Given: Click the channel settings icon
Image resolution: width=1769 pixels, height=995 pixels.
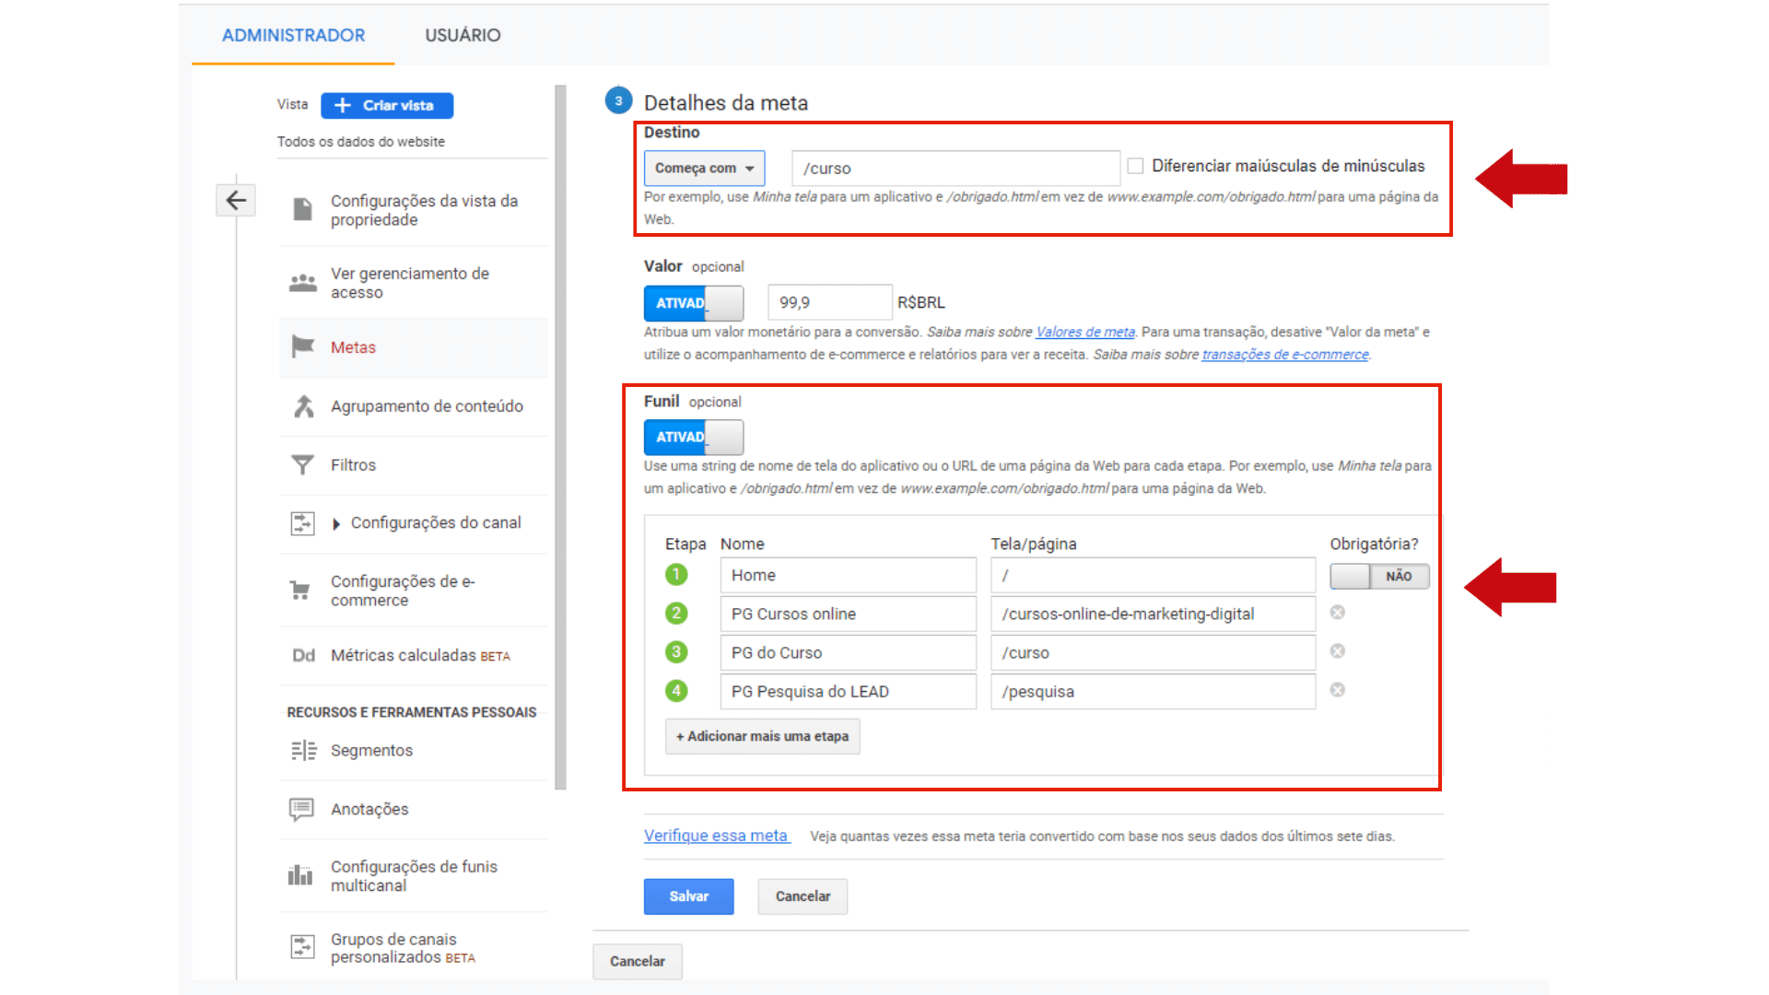Looking at the screenshot, I should (302, 523).
